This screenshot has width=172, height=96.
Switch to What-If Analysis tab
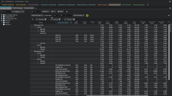point(102,5)
